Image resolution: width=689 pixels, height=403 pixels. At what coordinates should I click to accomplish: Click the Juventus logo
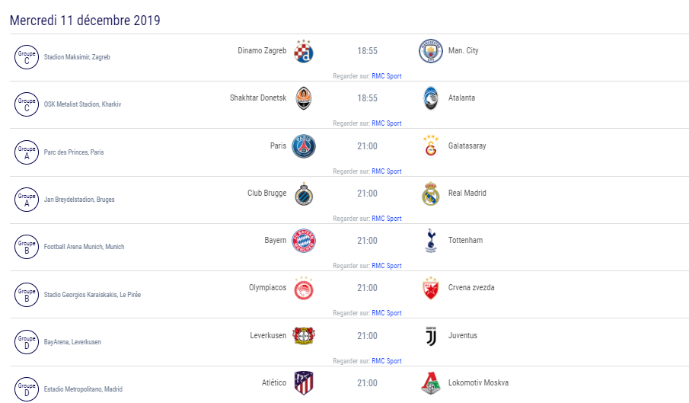pos(431,336)
